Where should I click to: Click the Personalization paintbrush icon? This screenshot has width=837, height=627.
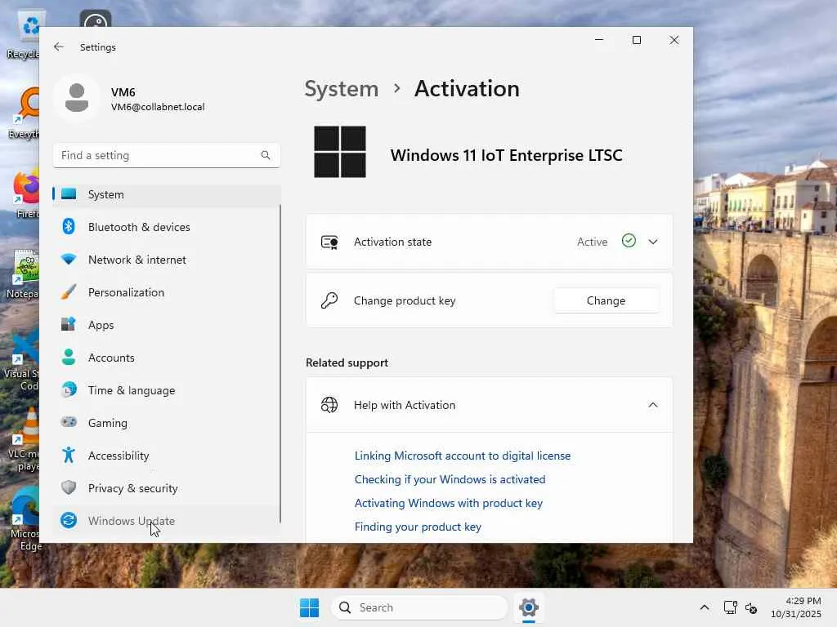[x=69, y=292]
